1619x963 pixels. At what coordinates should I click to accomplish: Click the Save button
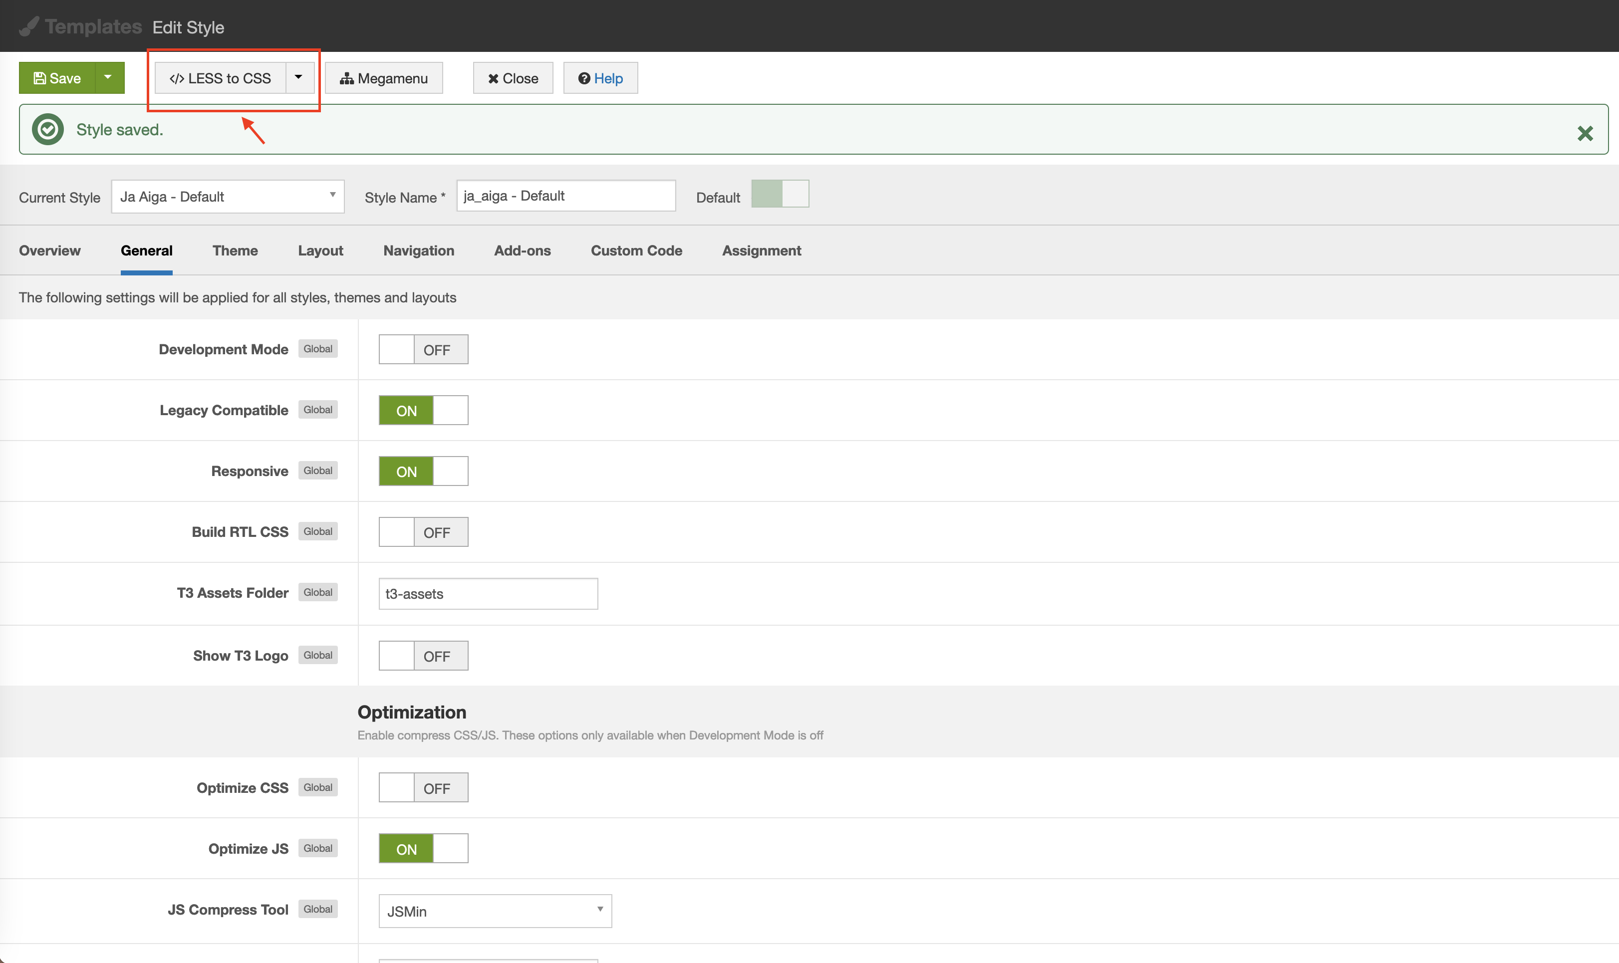pyautogui.click(x=57, y=78)
